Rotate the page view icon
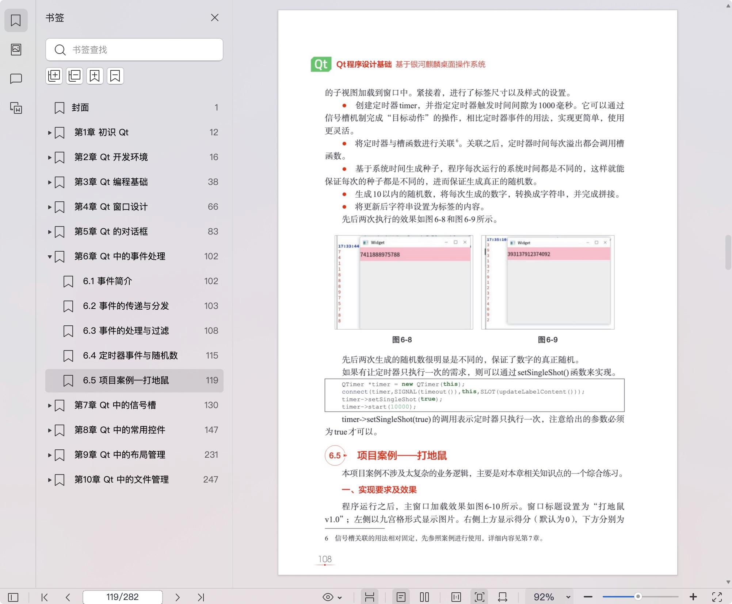This screenshot has height=604, width=732. [503, 597]
